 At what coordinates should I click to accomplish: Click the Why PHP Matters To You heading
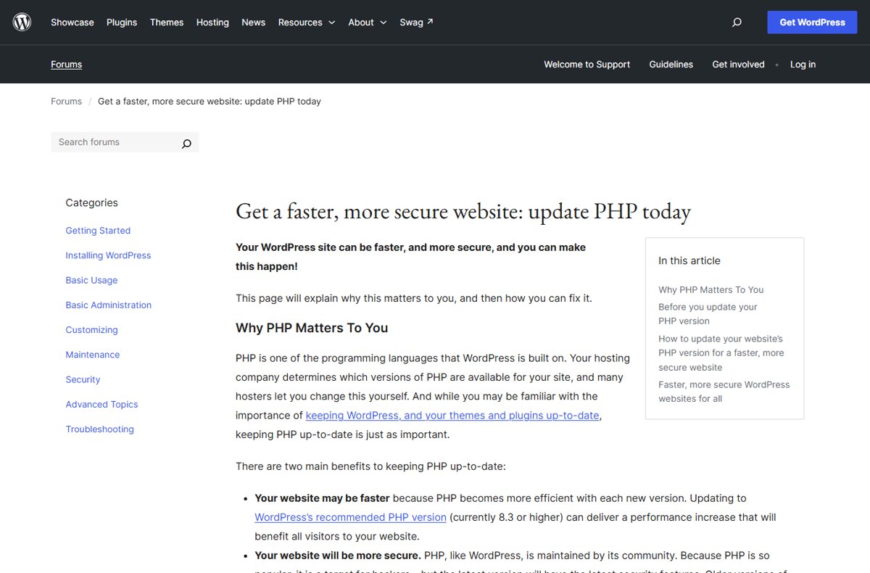(312, 328)
